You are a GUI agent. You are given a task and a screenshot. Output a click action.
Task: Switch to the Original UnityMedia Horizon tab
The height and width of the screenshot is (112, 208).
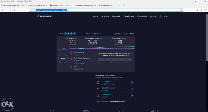(x=85, y=5)
